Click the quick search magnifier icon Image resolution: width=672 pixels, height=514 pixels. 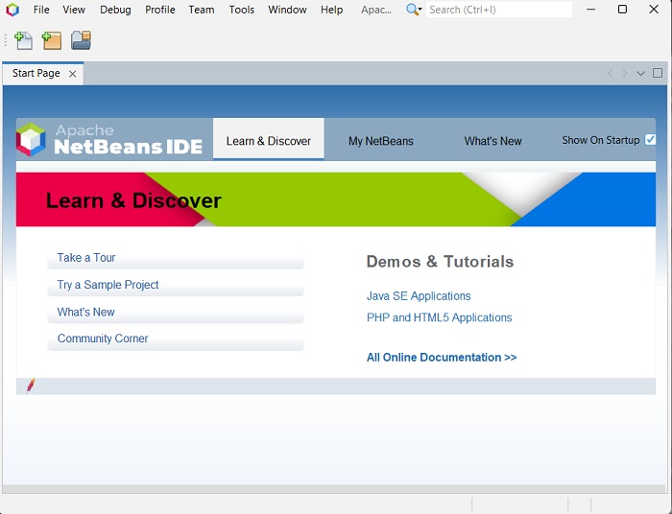(x=414, y=10)
